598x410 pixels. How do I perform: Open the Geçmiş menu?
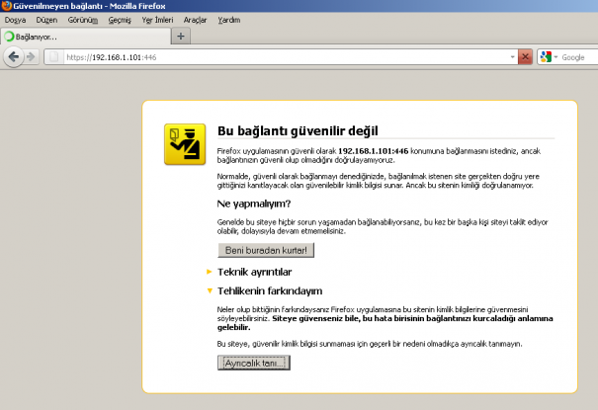click(x=120, y=20)
